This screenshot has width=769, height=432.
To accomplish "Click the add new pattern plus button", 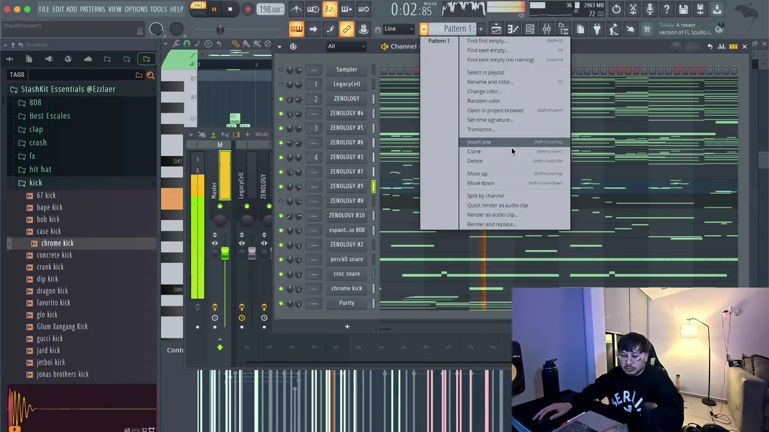I will click(x=480, y=29).
